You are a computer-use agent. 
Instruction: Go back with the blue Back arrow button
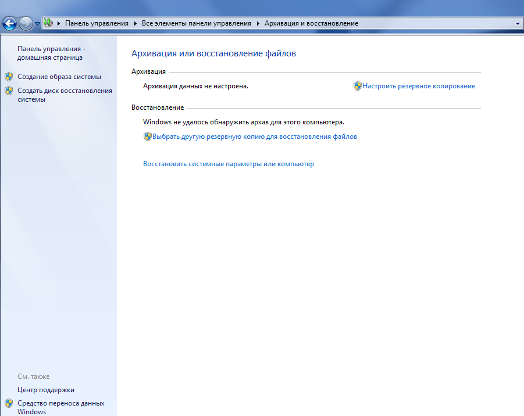click(9, 24)
